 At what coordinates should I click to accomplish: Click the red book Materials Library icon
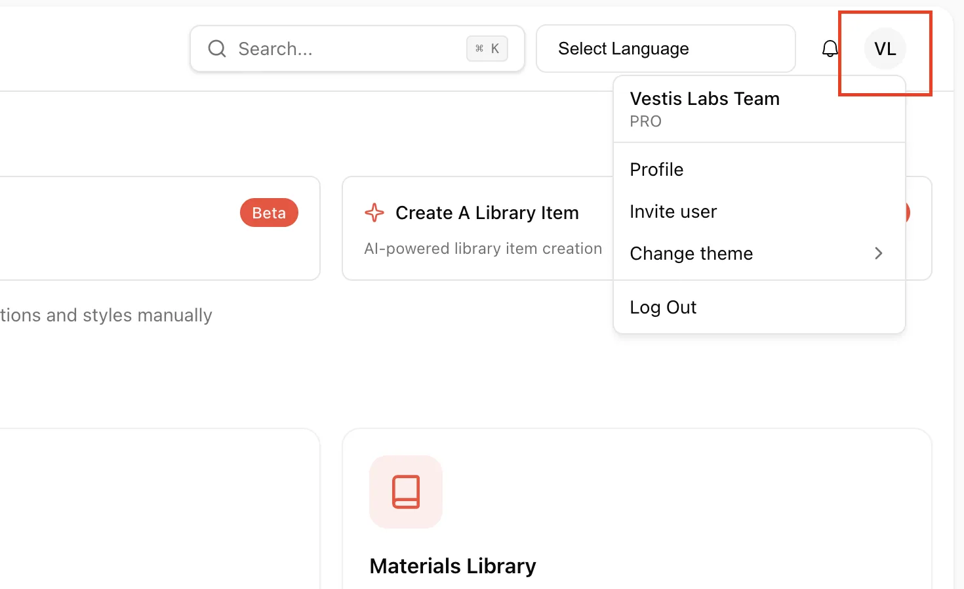pos(406,492)
